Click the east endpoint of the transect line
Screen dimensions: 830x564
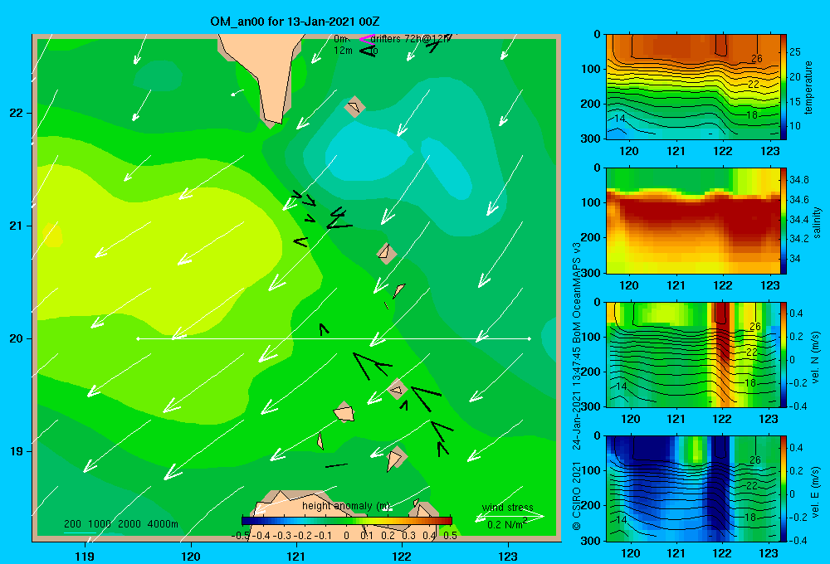point(530,338)
